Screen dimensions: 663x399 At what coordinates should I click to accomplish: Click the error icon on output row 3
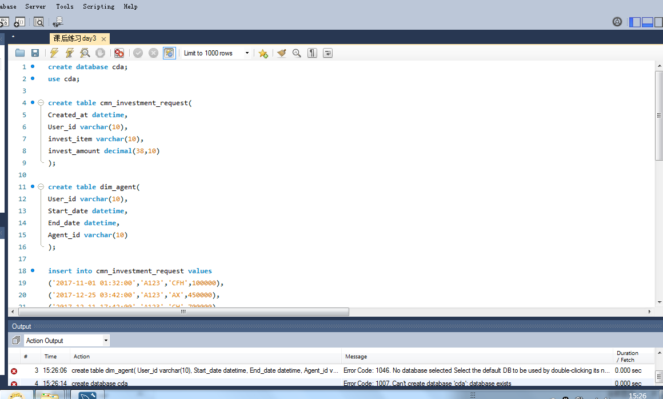[14, 370]
